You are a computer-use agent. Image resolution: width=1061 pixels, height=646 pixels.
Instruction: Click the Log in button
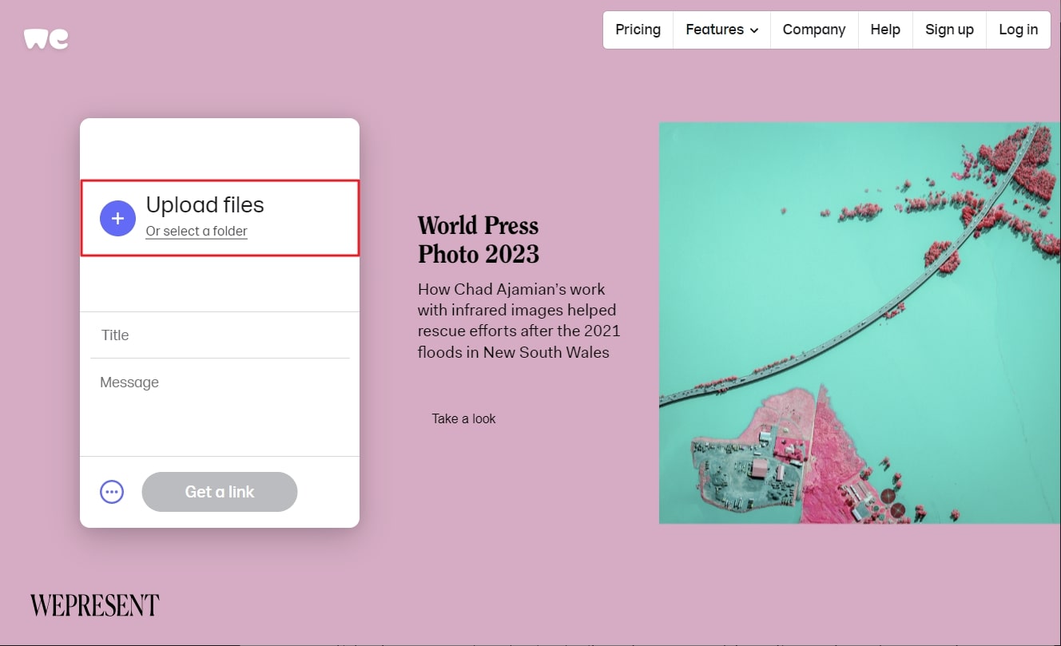pos(1018,30)
